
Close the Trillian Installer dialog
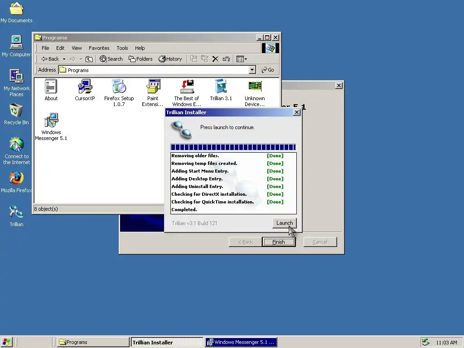pos(296,112)
